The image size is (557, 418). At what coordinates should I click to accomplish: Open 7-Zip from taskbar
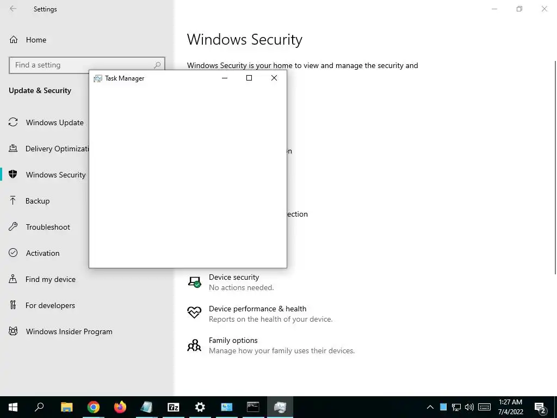pyautogui.click(x=174, y=407)
